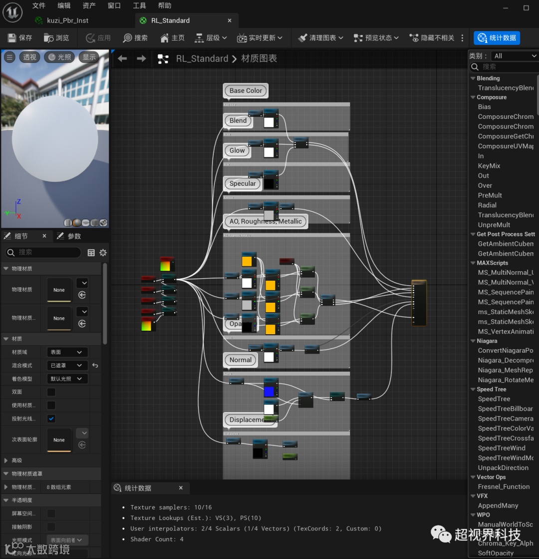Uncheck the 投射光线 checkbox

click(51, 419)
